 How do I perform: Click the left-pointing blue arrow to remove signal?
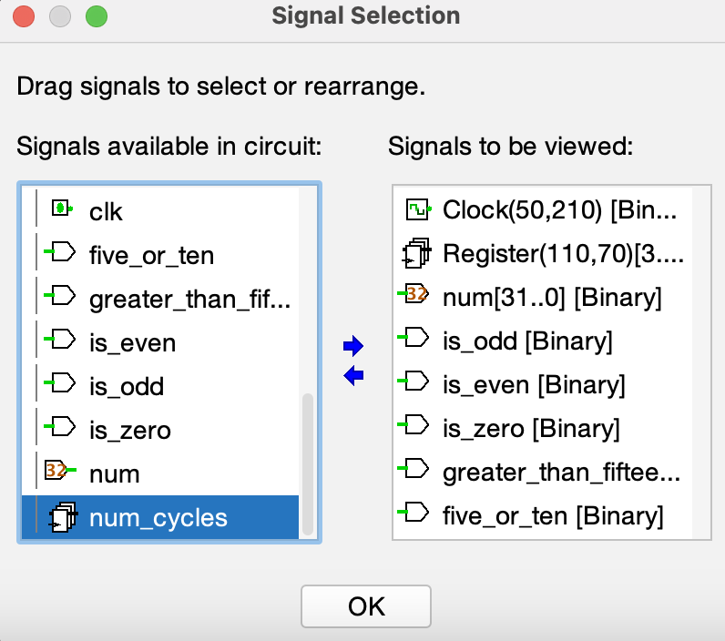[353, 375]
